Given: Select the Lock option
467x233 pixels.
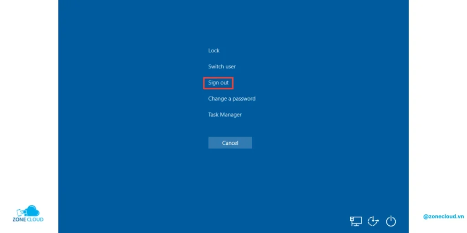Looking at the screenshot, I should coord(214,51).
